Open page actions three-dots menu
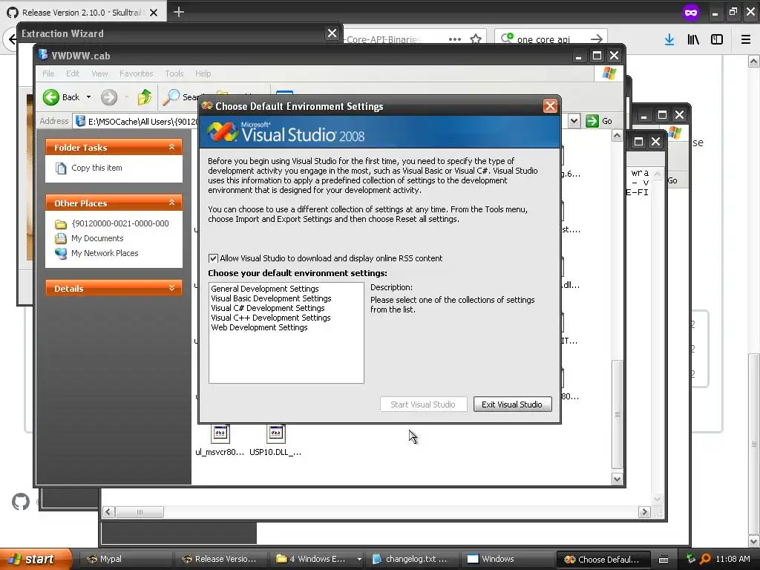 (455, 39)
